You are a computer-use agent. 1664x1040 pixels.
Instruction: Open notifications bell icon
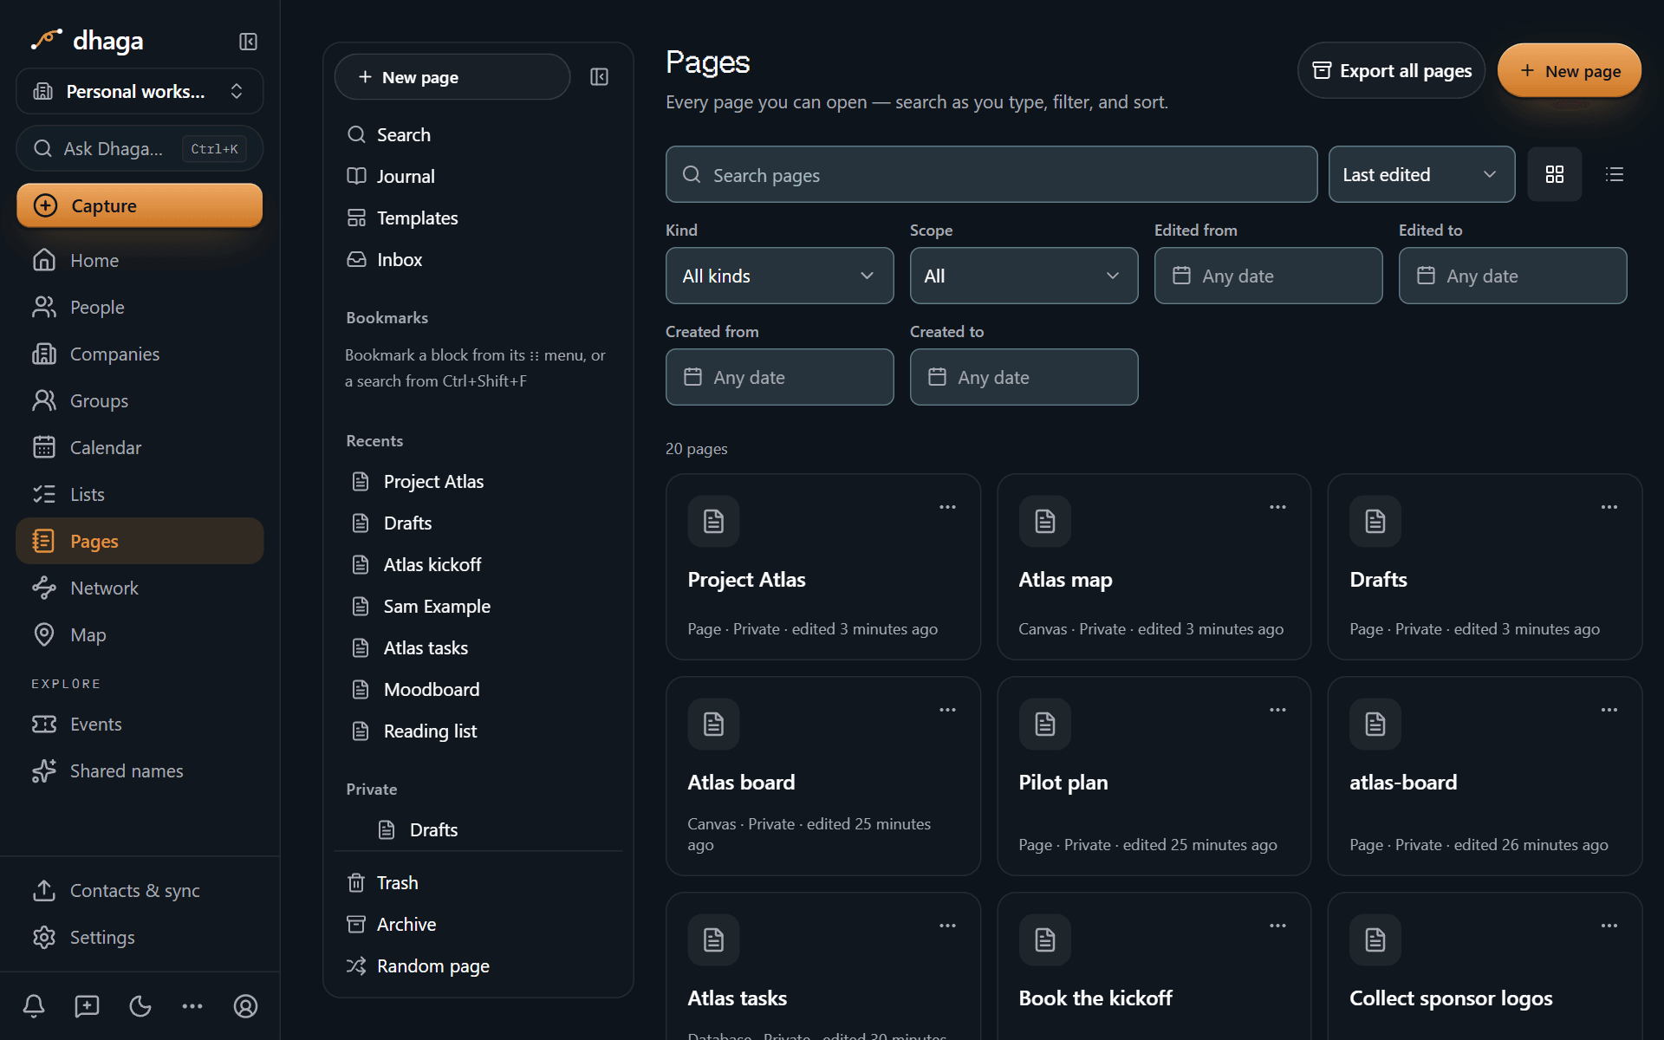[34, 1006]
